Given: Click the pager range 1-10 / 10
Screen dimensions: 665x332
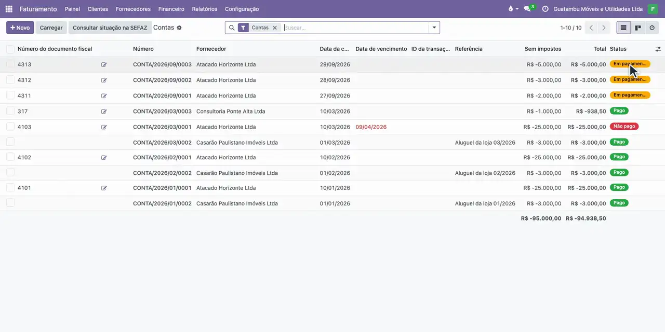Looking at the screenshot, I should click(x=571, y=27).
